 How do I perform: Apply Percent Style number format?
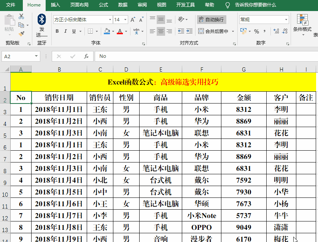click(x=257, y=31)
